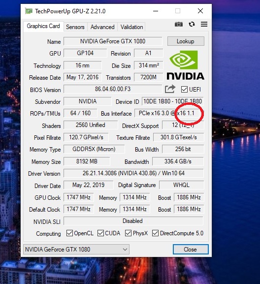Minimize the GPU-Z window
Screen dimensions: 260x284
click(x=156, y=11)
